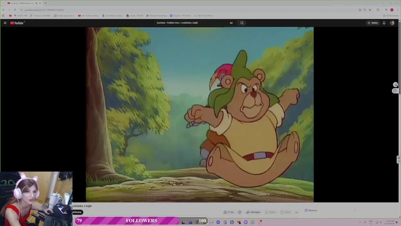The height and width of the screenshot is (226, 401).
Task: Open the YouTube bookmark icon
Action: (x=10, y=16)
